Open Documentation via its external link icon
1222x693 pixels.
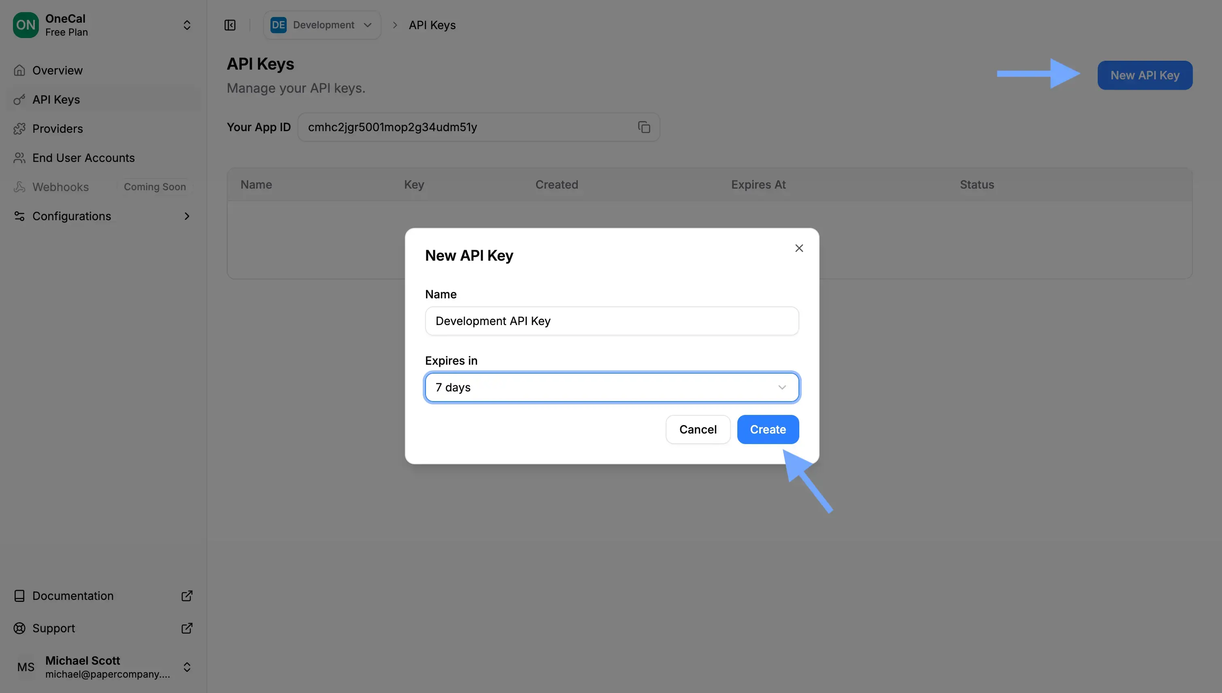coord(187,596)
